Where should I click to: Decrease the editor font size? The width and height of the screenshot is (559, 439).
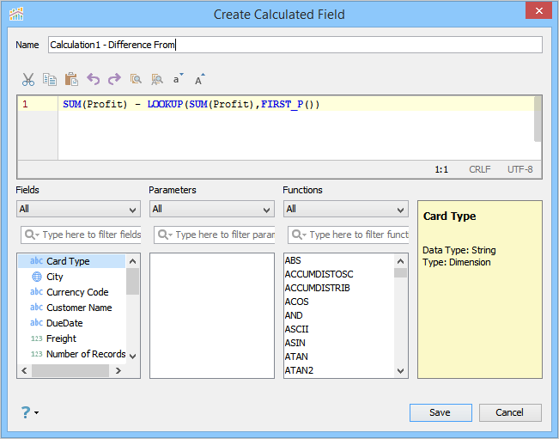click(x=179, y=79)
